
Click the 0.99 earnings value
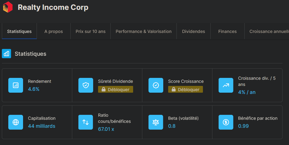(243, 126)
